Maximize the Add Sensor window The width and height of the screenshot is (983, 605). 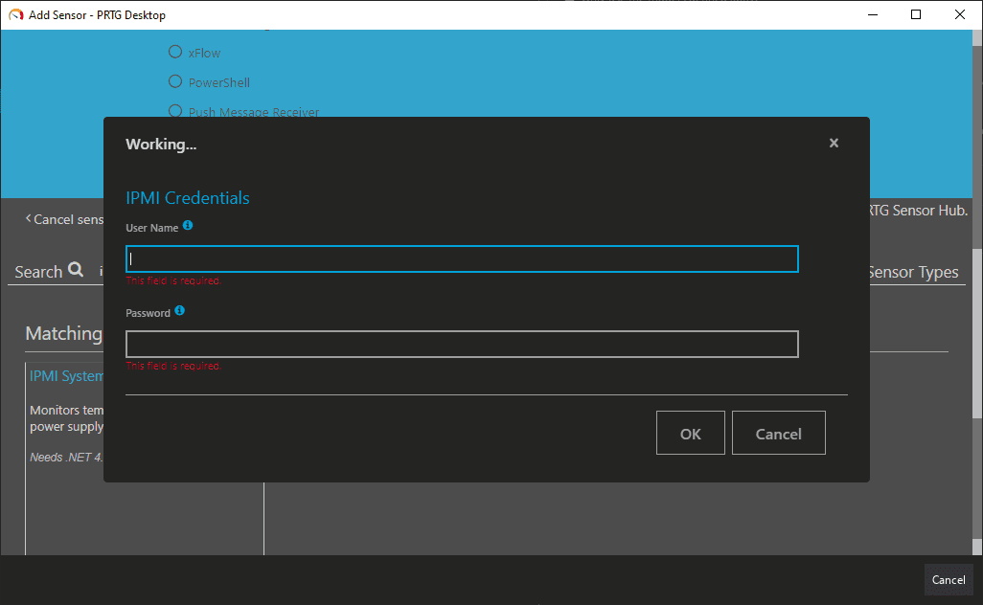(916, 14)
